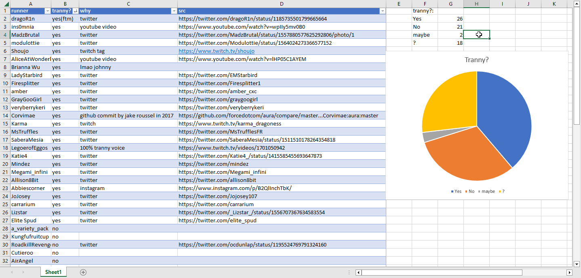Click cell G2 containing 26
Image resolution: width=581 pixels, height=278 pixels.
(450, 19)
